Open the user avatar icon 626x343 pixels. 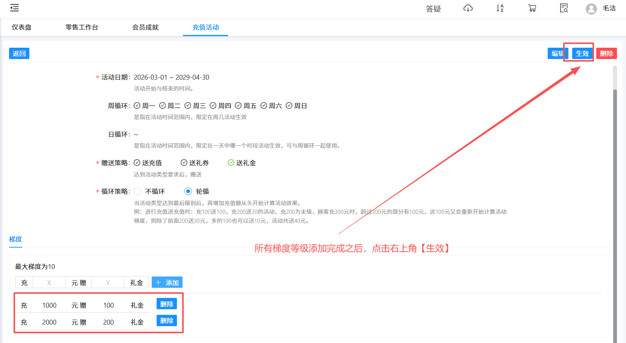click(591, 9)
